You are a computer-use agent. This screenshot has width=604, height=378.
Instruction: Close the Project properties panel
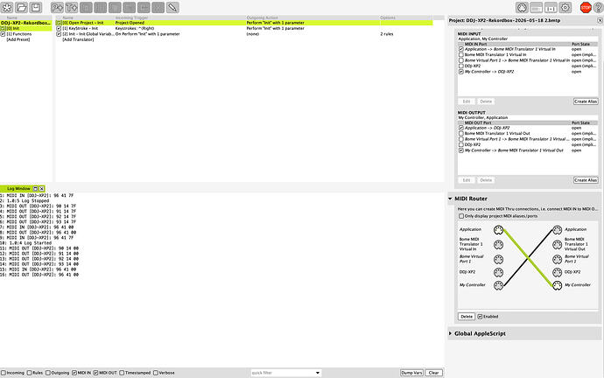tap(600, 20)
